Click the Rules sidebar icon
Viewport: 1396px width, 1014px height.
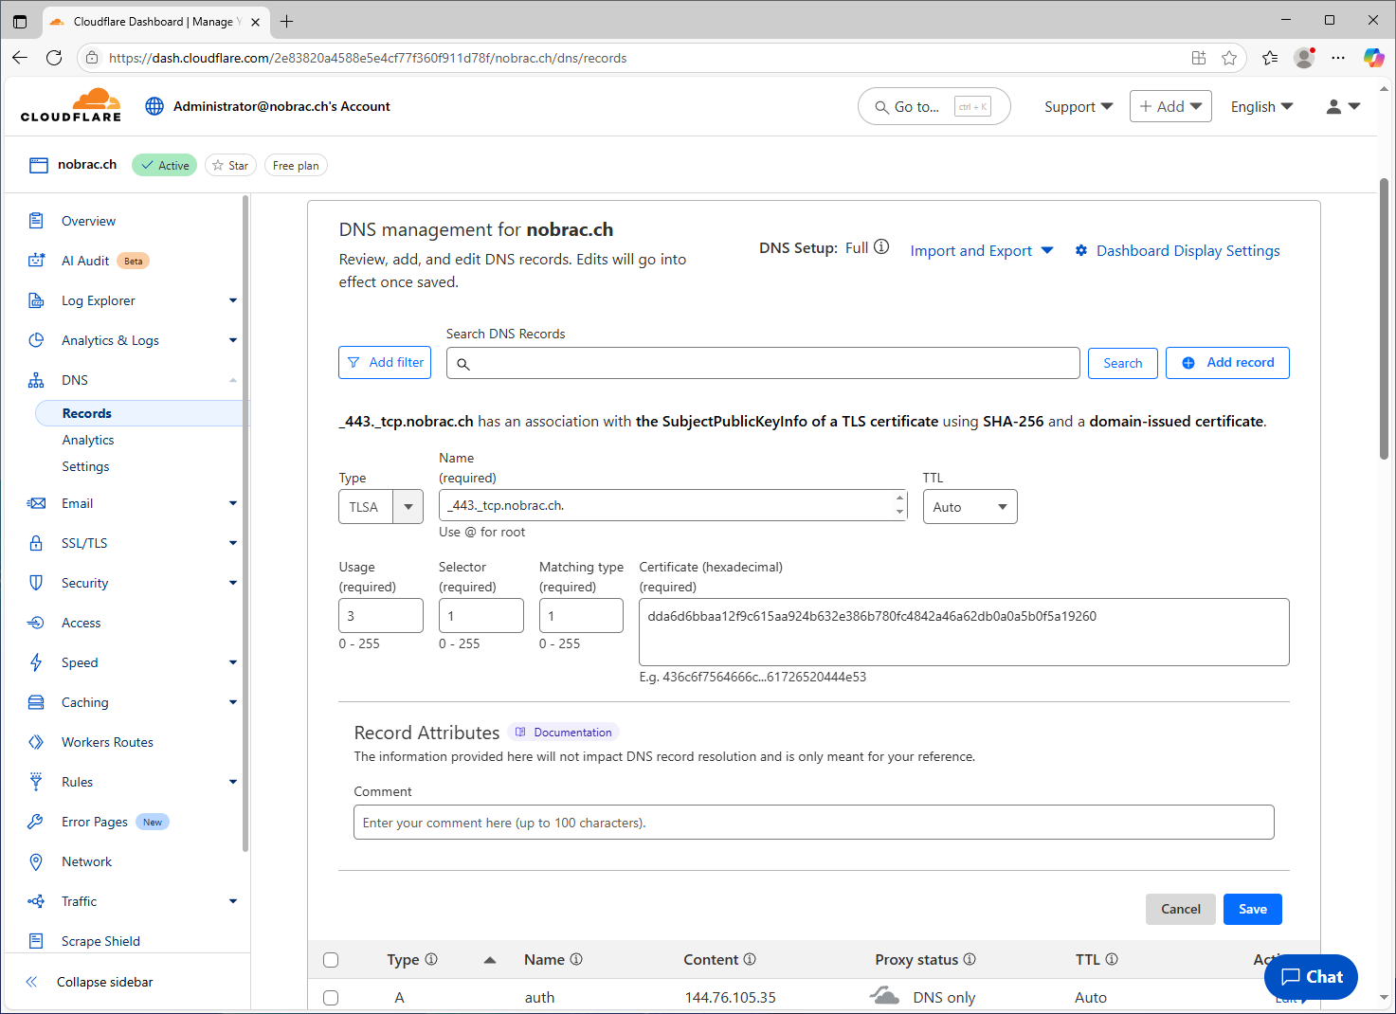coord(36,782)
